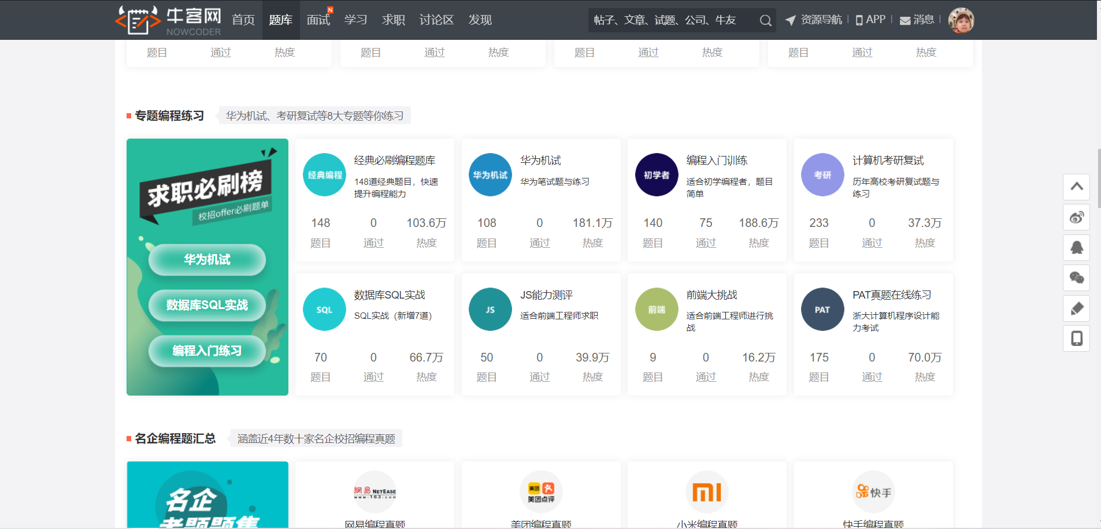Open the Nowcoder logo homepage
This screenshot has height=529, width=1101.
[168, 20]
